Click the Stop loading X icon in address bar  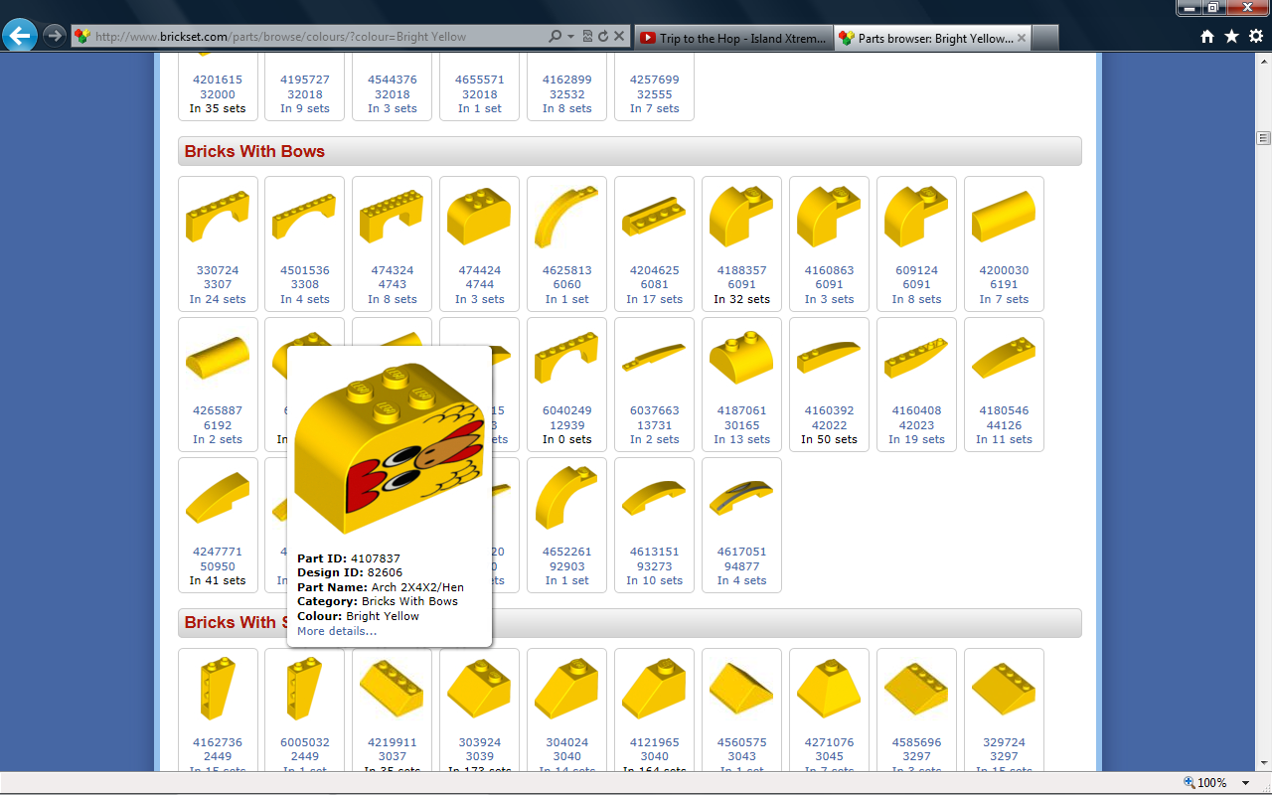click(619, 36)
